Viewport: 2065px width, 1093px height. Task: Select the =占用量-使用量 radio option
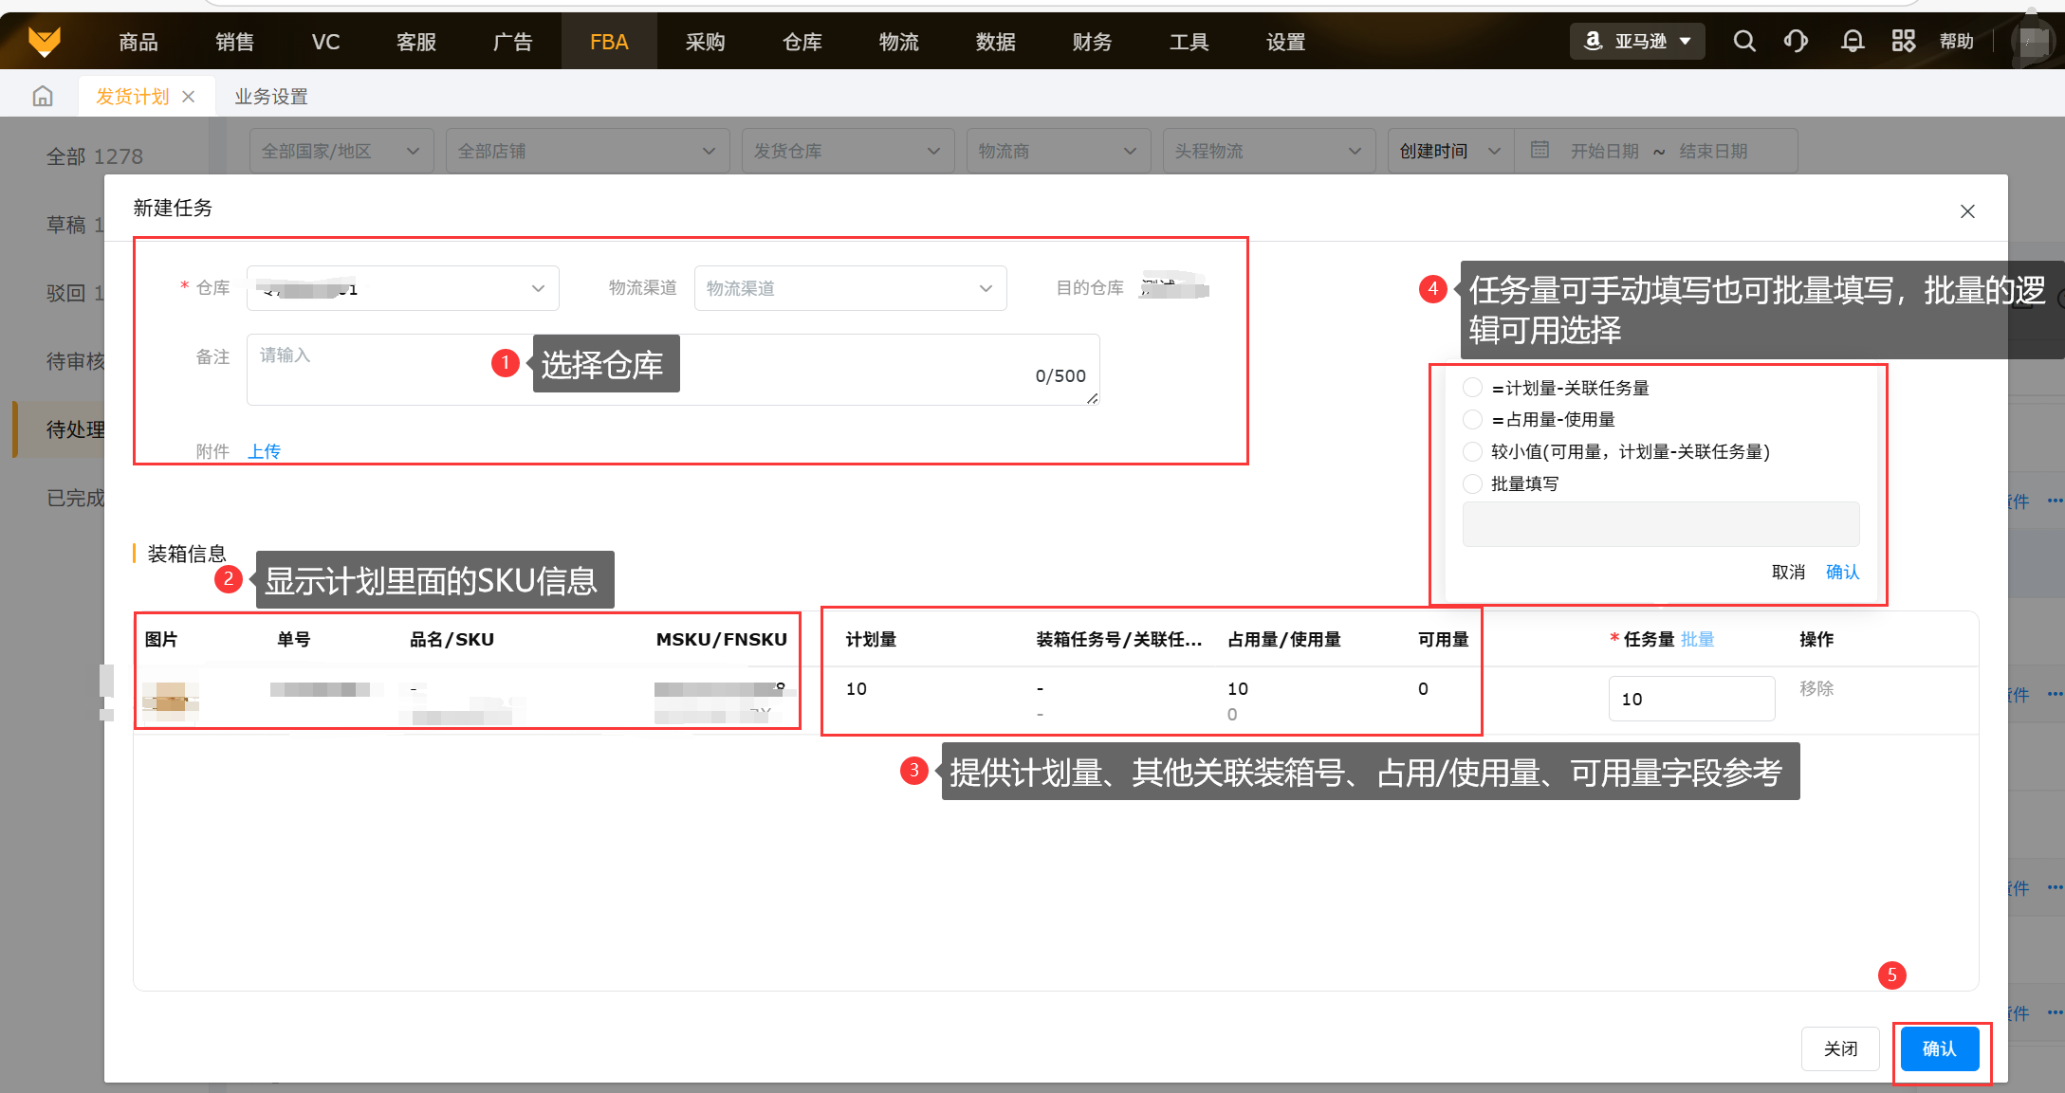click(1472, 419)
